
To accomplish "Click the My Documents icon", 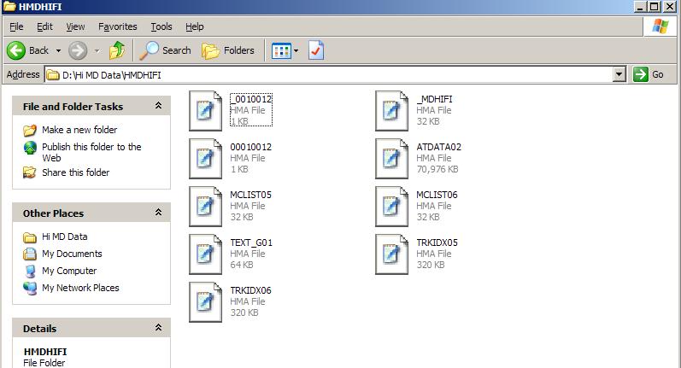I will click(x=30, y=254).
